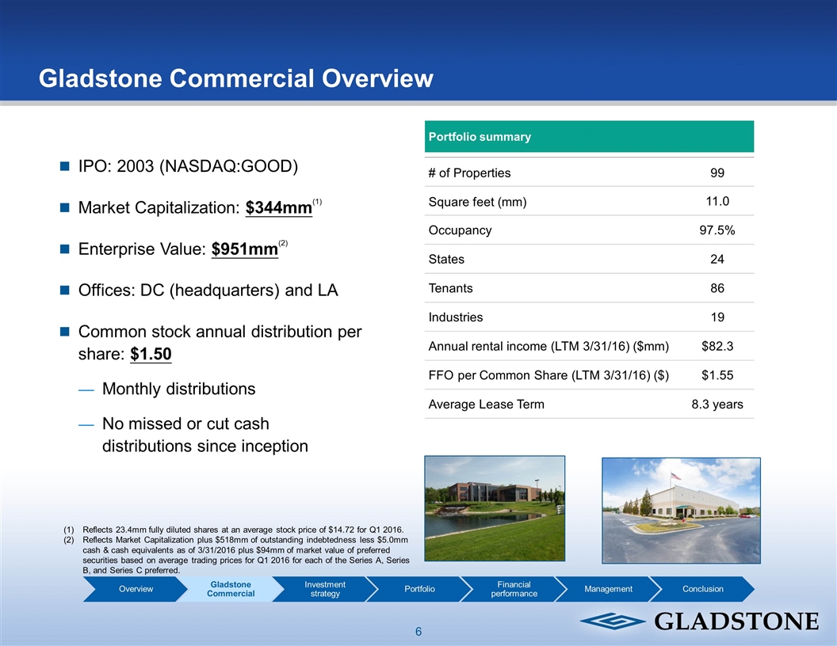Viewport: 837px width, 646px height.
Task: Click the underlined $1.50 distribution figure
Action: [151, 353]
